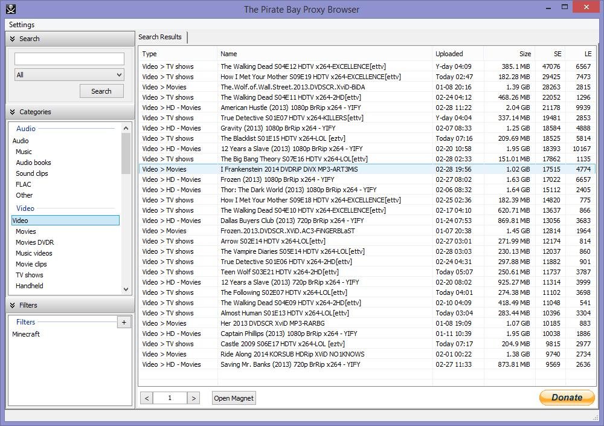Select the TV shows category

tap(30, 275)
